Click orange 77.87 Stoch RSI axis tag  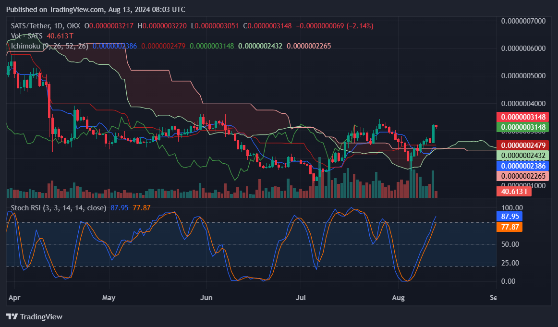pos(508,227)
